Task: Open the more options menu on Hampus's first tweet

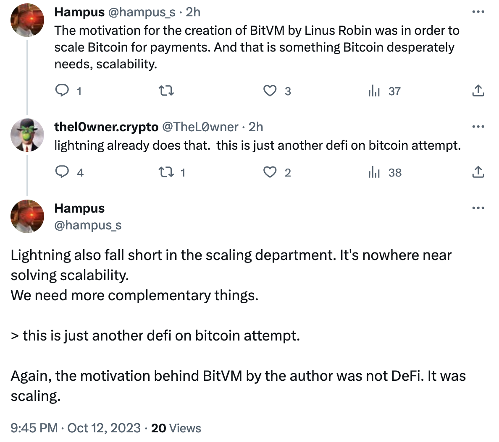Action: [478, 12]
